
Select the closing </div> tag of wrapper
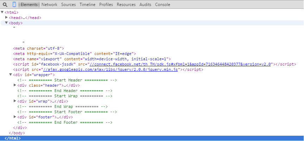click(20, 128)
